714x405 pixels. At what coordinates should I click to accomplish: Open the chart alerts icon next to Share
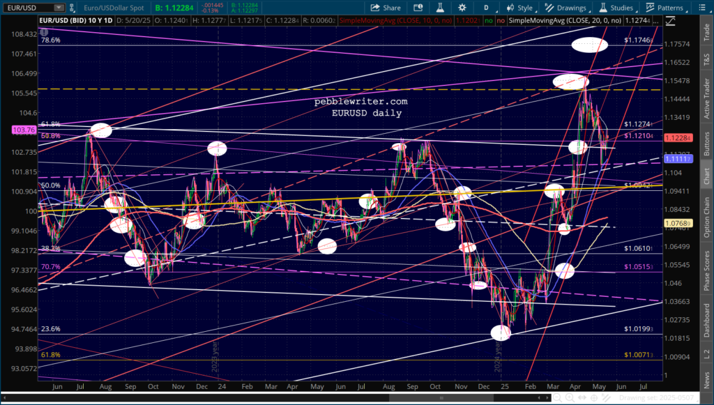418,8
